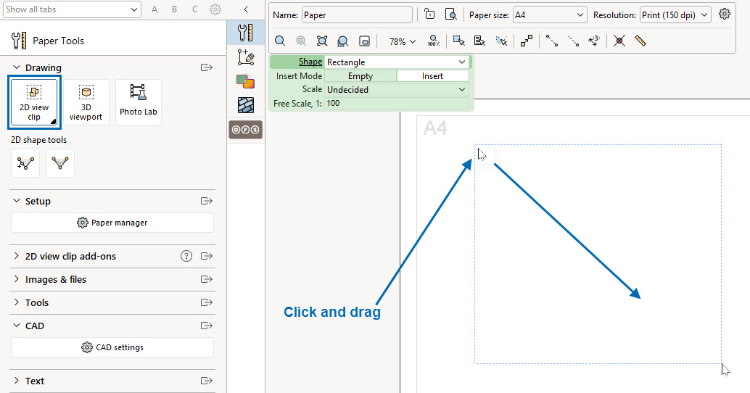Click the lock icon next to Name field

429,15
